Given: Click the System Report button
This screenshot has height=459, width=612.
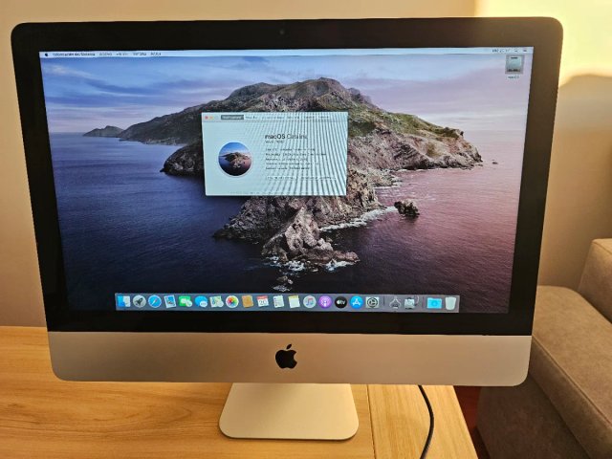Looking at the screenshot, I should tap(282, 177).
